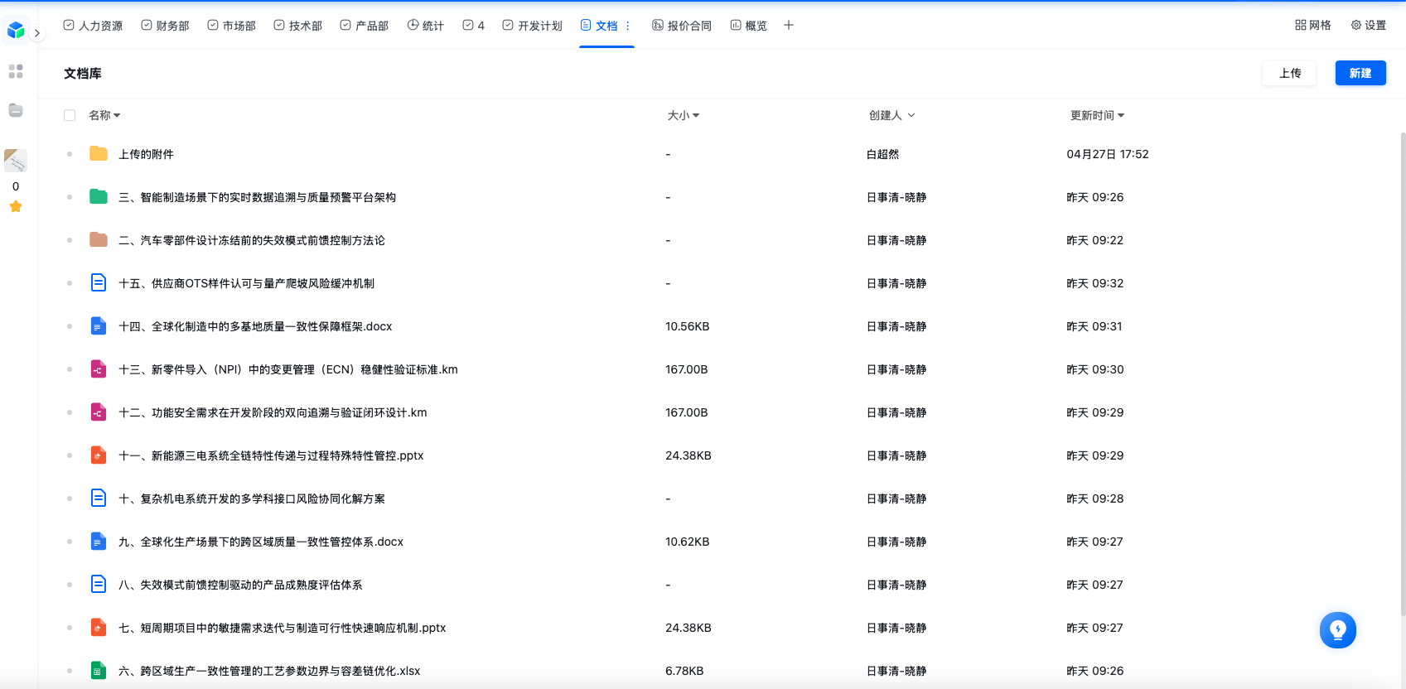Open the 文档 tab more-options dots
Screen dimensions: 1406x689
pos(628,26)
